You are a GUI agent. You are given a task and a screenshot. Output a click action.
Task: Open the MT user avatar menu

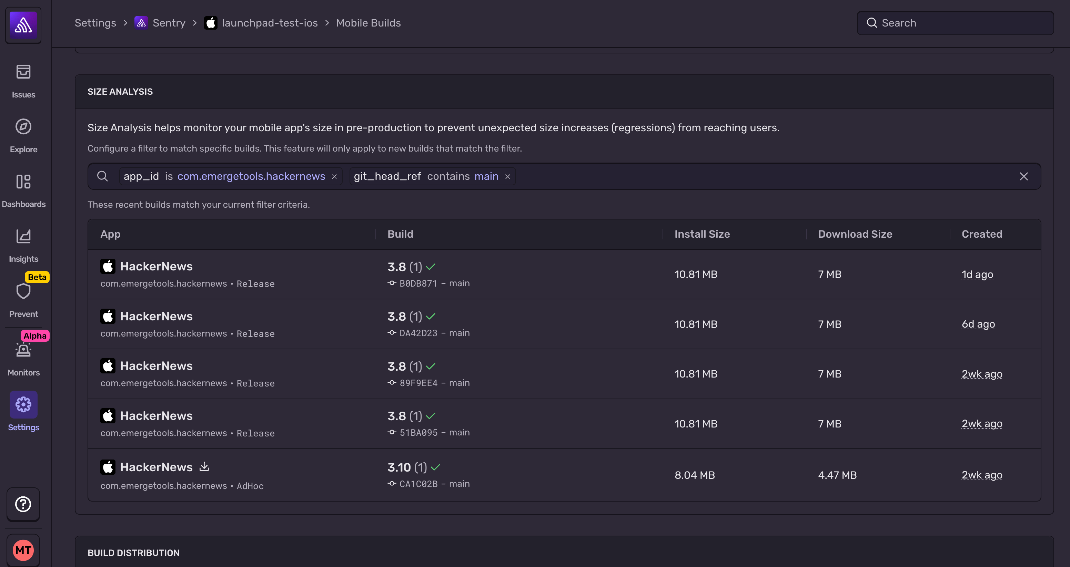pos(23,550)
